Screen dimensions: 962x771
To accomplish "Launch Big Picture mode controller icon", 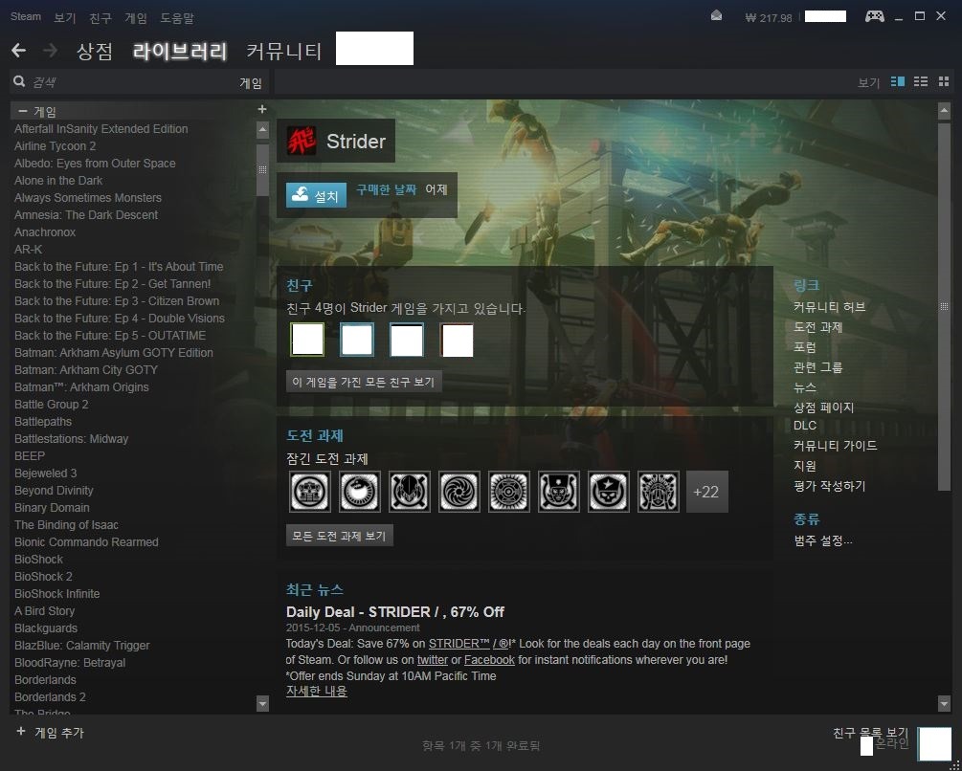I will point(874,16).
